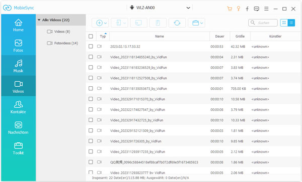Check Video_2023118135053673_by_VidFun checkbox
The width and height of the screenshot is (302, 182).
[91, 88]
